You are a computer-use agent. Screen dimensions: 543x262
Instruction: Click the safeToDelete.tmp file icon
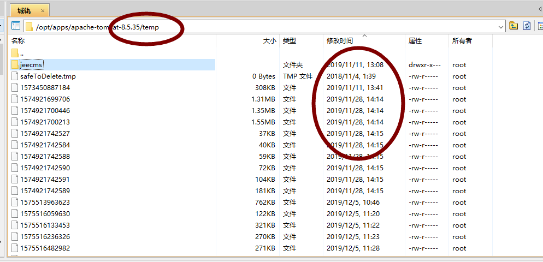point(15,76)
